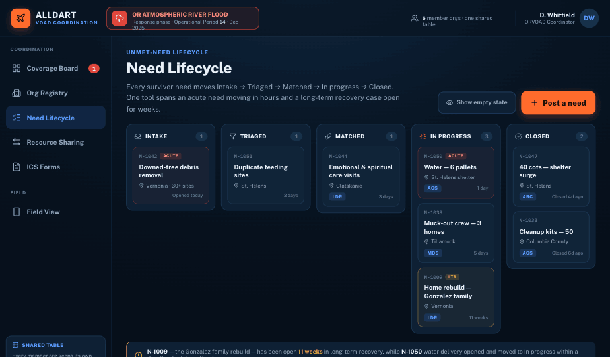Click Shared Table panel heading
Screen dimensions: 610x357
tap(43, 345)
